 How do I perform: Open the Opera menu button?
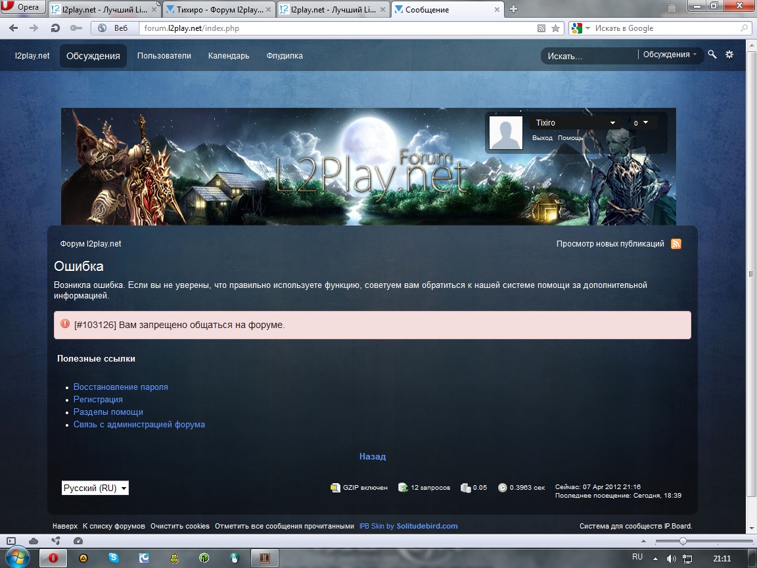tap(23, 7)
